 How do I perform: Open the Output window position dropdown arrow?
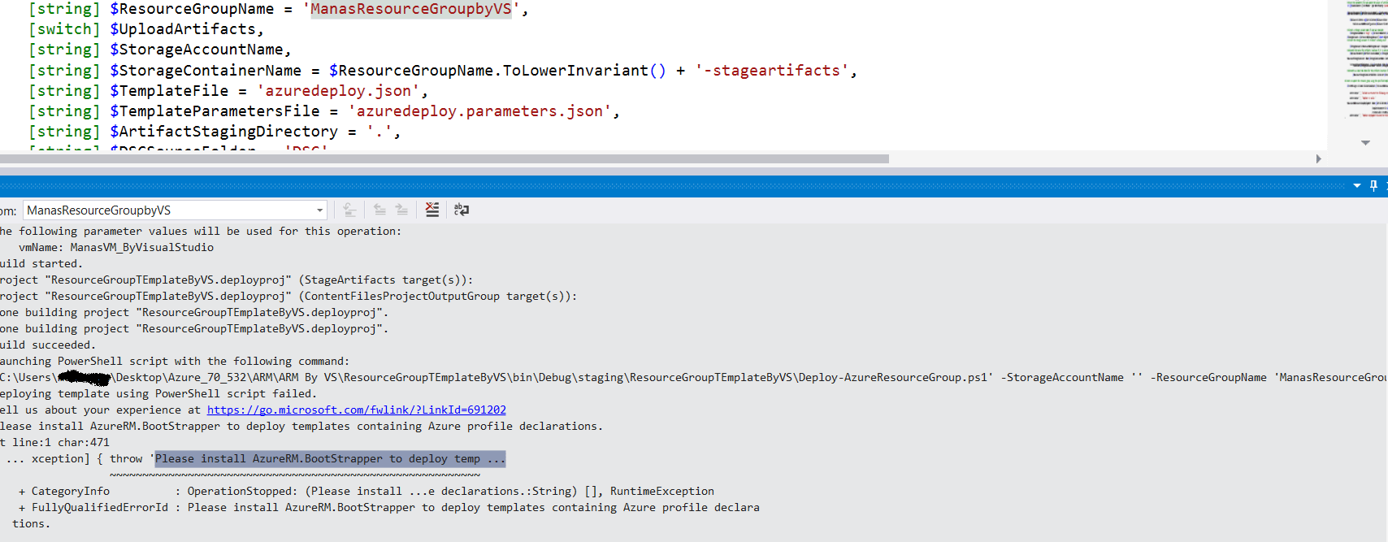tap(1356, 186)
